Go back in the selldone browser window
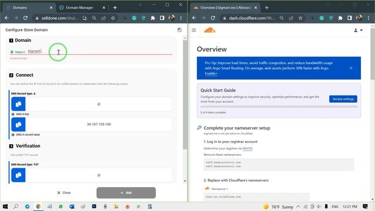This screenshot has width=375, height=211. pyautogui.click(x=6, y=18)
